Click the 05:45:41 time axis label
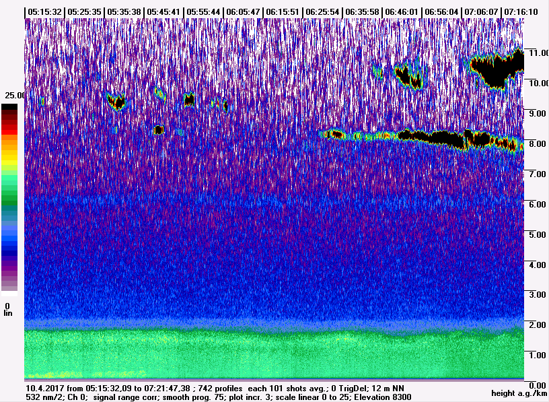The height and width of the screenshot is (402, 549). [x=164, y=12]
